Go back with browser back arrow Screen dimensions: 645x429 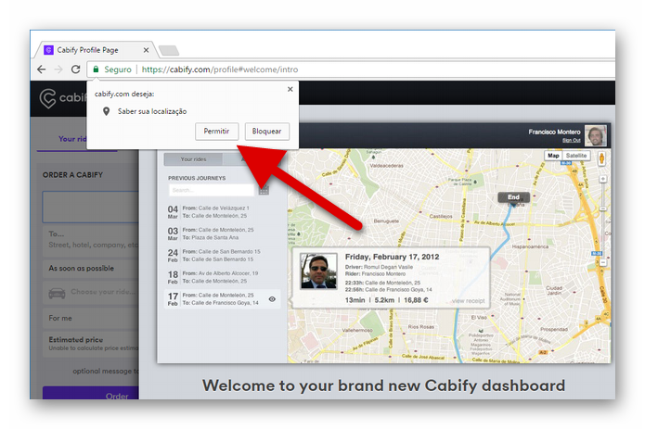click(42, 69)
